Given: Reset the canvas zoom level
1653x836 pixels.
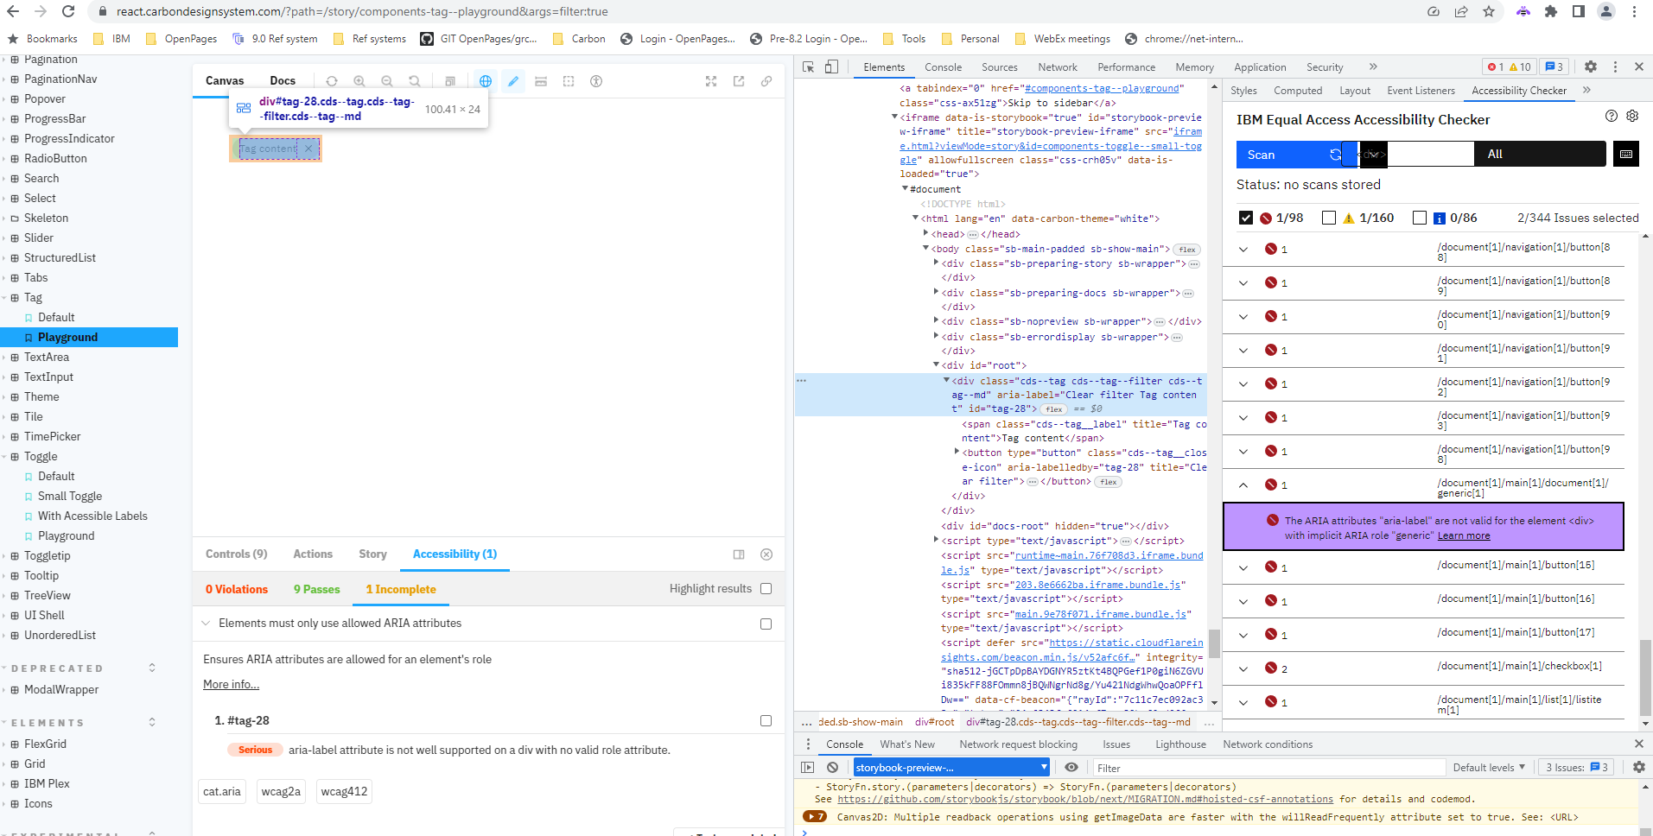Looking at the screenshot, I should 415,81.
